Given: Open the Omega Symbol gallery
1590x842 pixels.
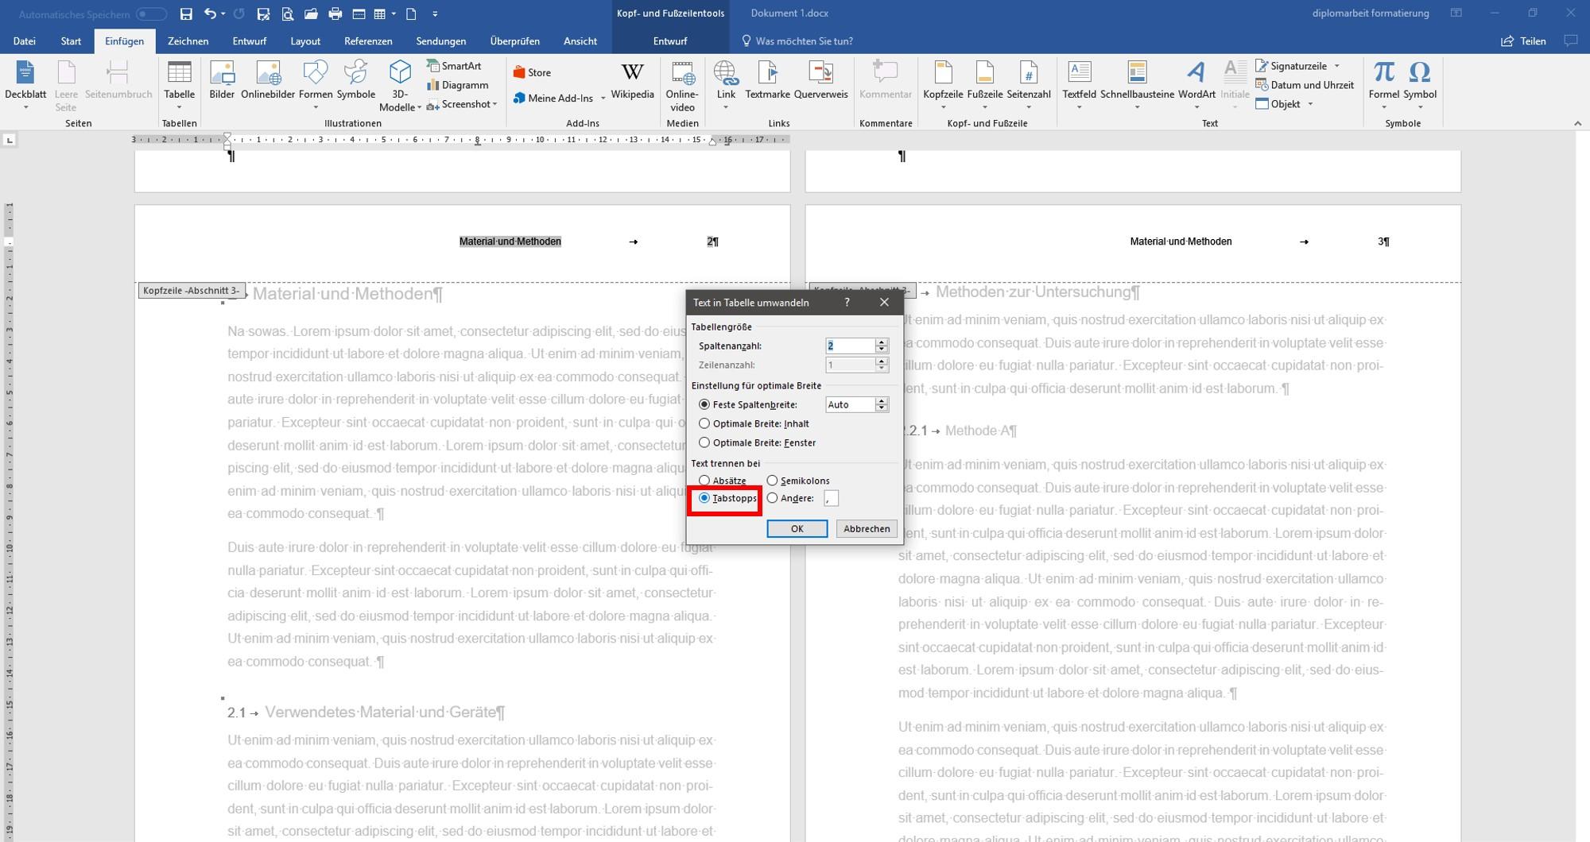Looking at the screenshot, I should [x=1420, y=85].
